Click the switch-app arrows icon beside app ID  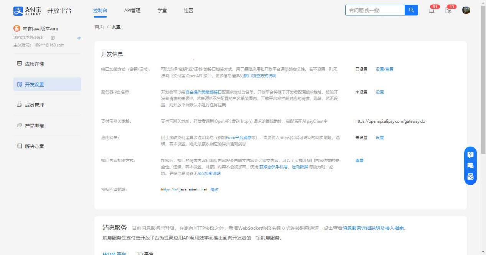79,38
